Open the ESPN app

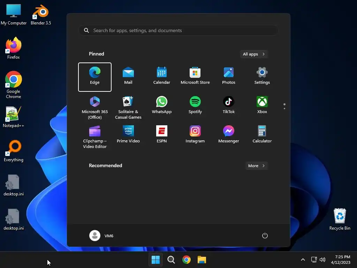click(162, 135)
